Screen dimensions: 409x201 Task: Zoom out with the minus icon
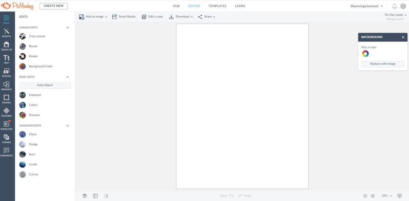pyautogui.click(x=365, y=196)
